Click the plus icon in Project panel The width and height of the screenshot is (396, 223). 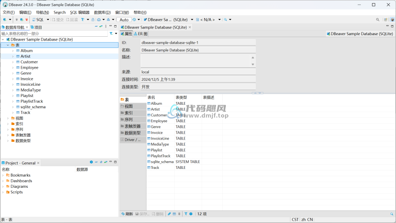click(101, 162)
